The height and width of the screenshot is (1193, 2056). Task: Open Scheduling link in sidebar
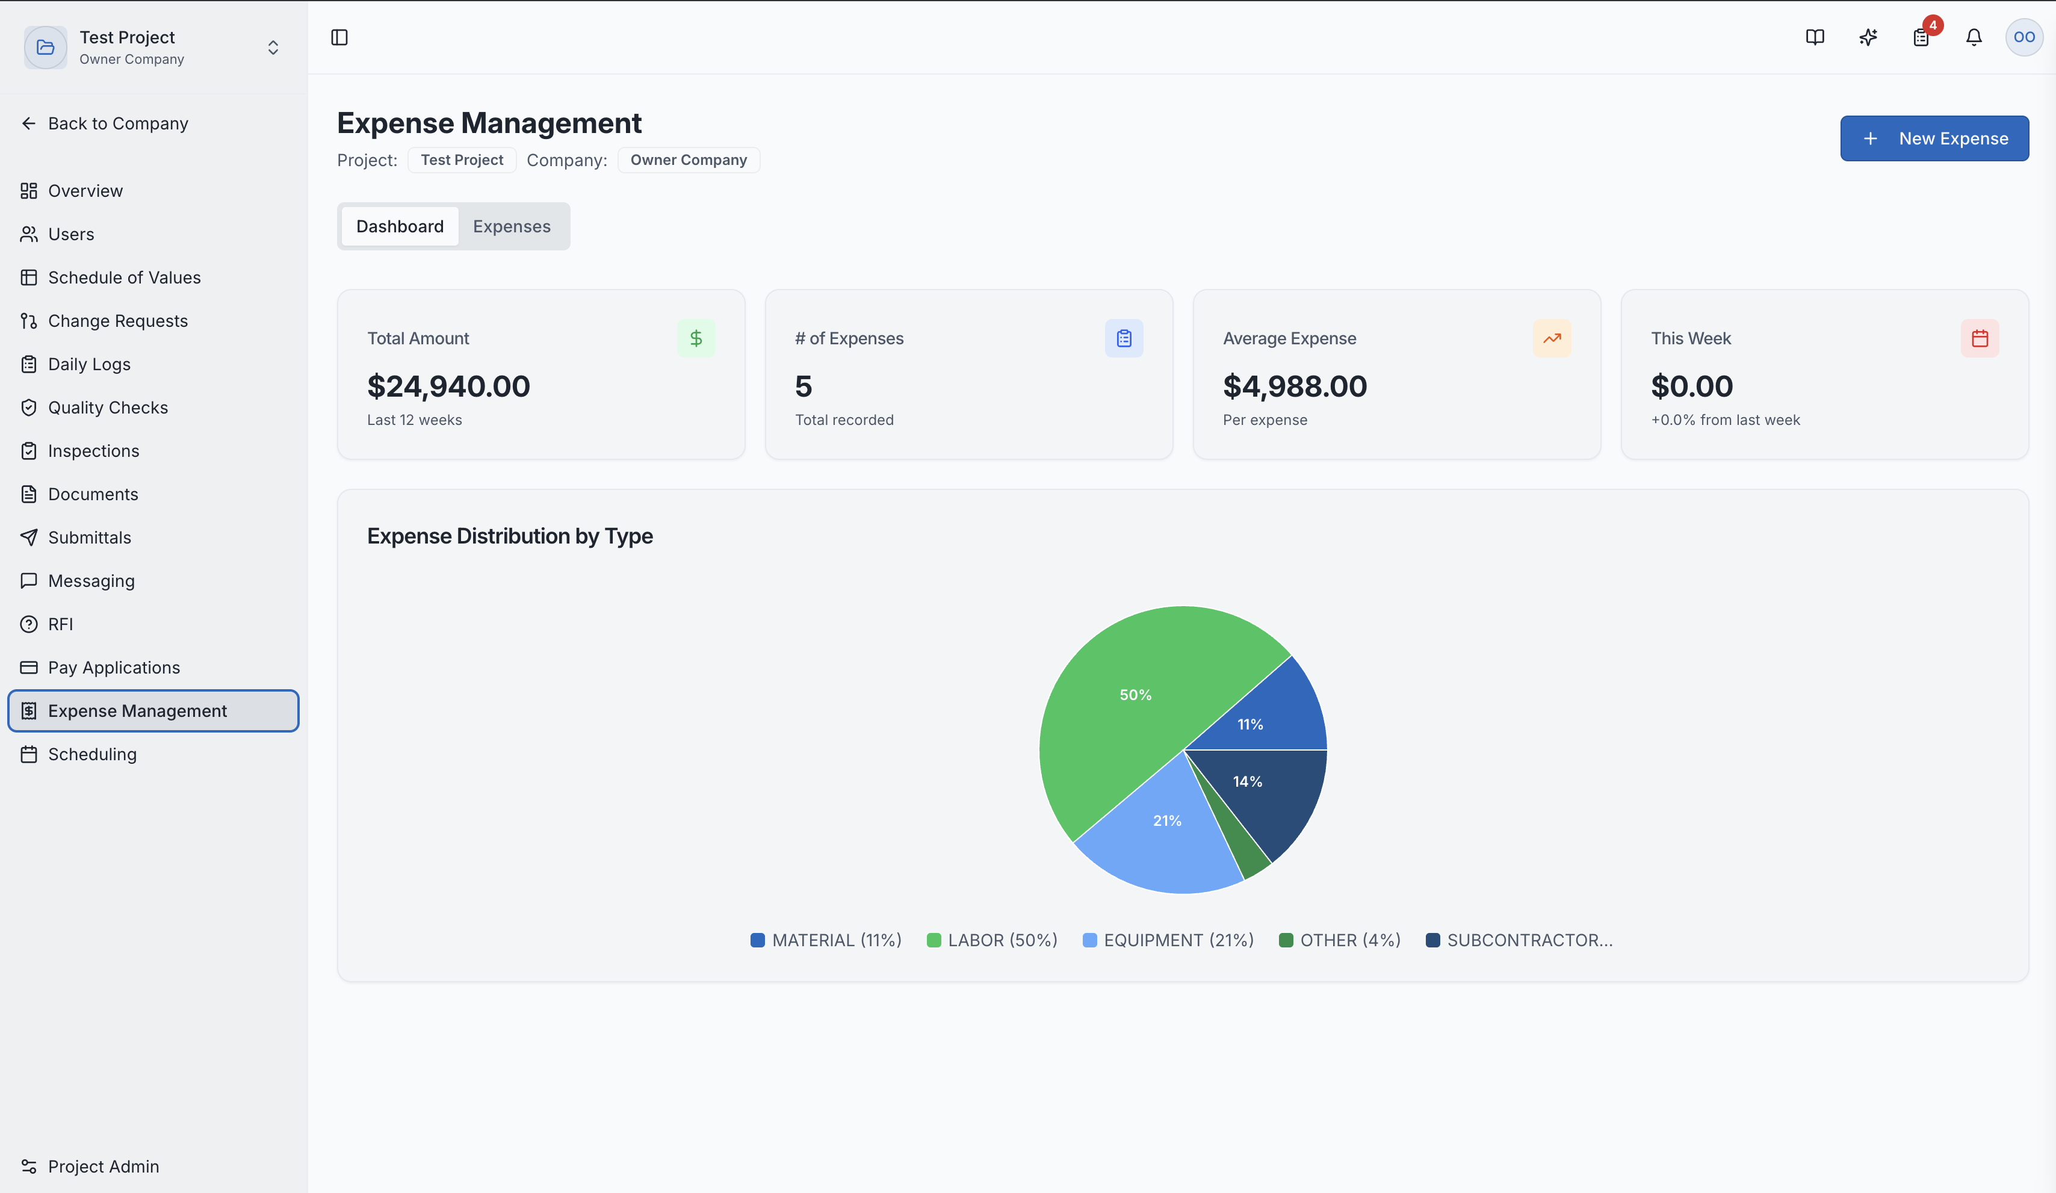[153, 754]
